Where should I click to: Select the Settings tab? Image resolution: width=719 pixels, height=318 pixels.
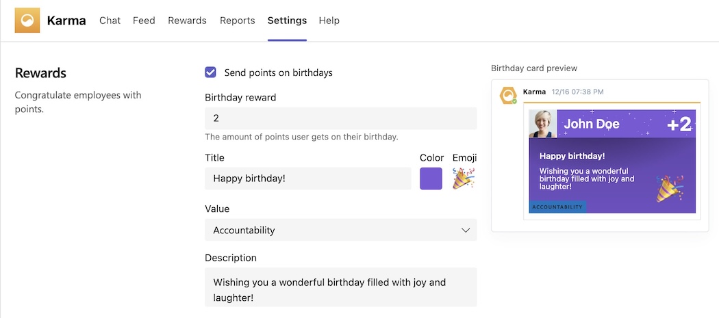[x=287, y=21]
